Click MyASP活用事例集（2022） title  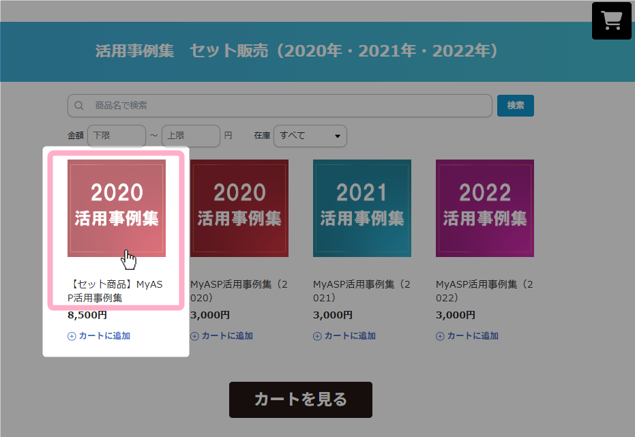coord(484,291)
